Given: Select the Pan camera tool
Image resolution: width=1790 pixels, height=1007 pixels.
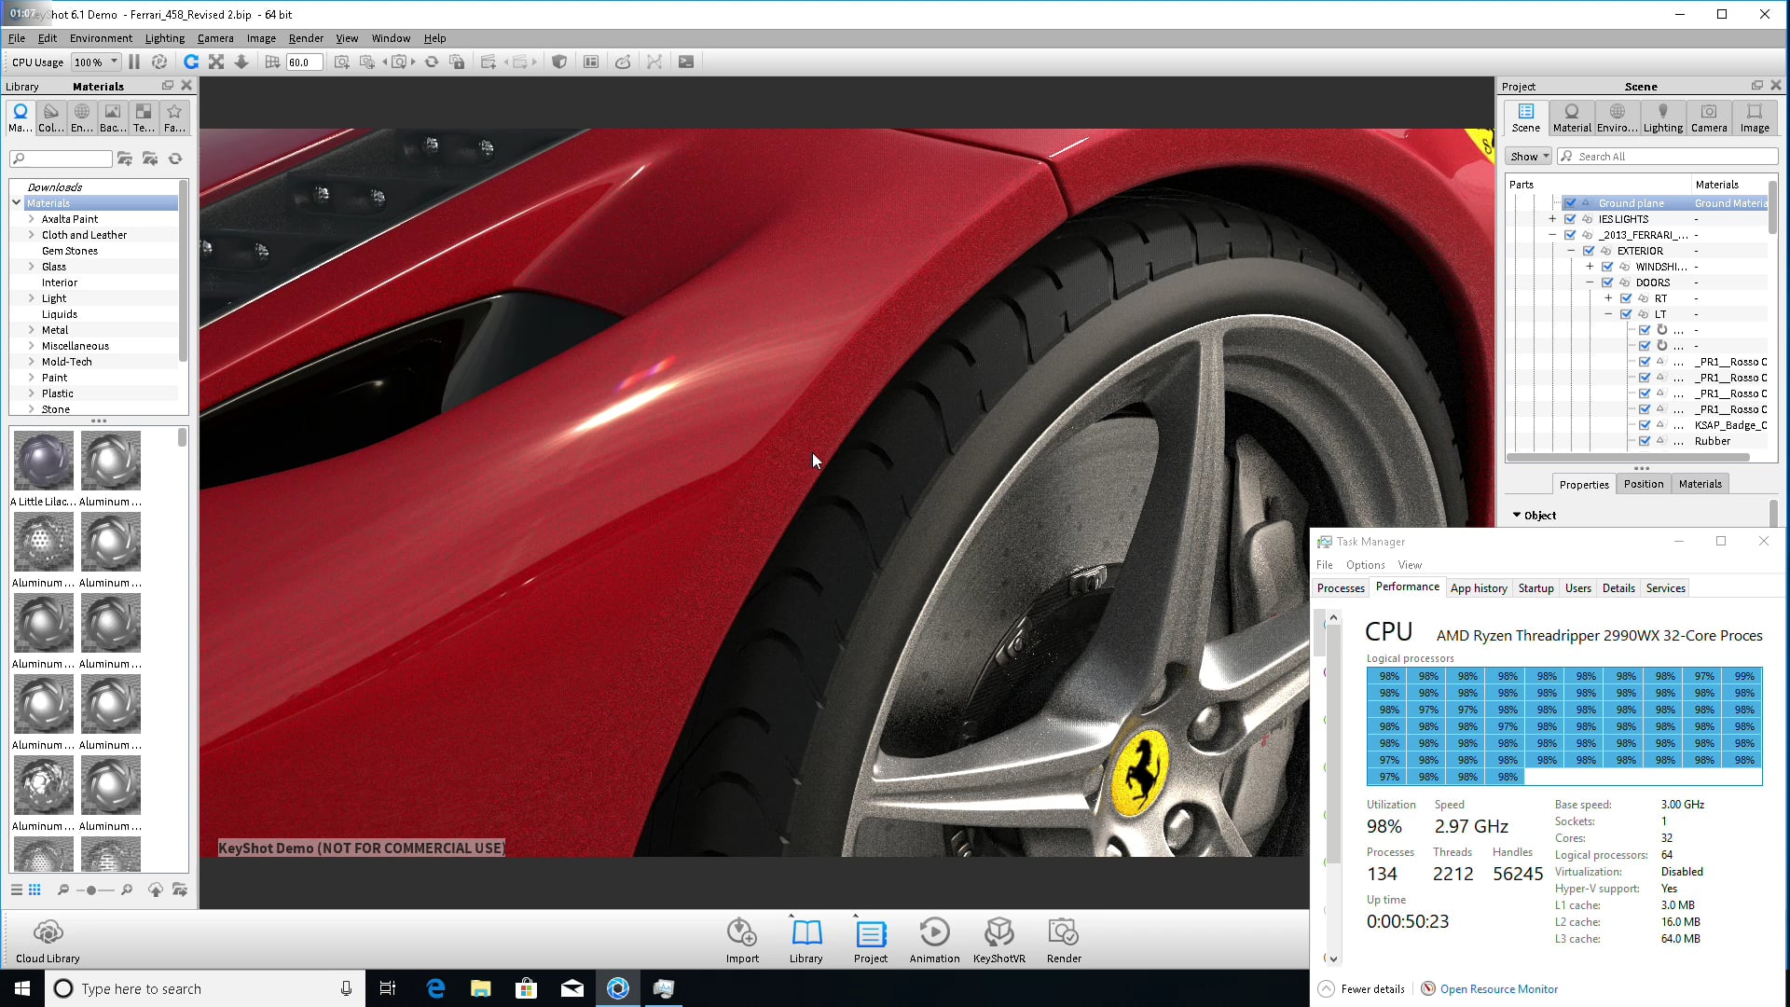Looking at the screenshot, I should (216, 62).
